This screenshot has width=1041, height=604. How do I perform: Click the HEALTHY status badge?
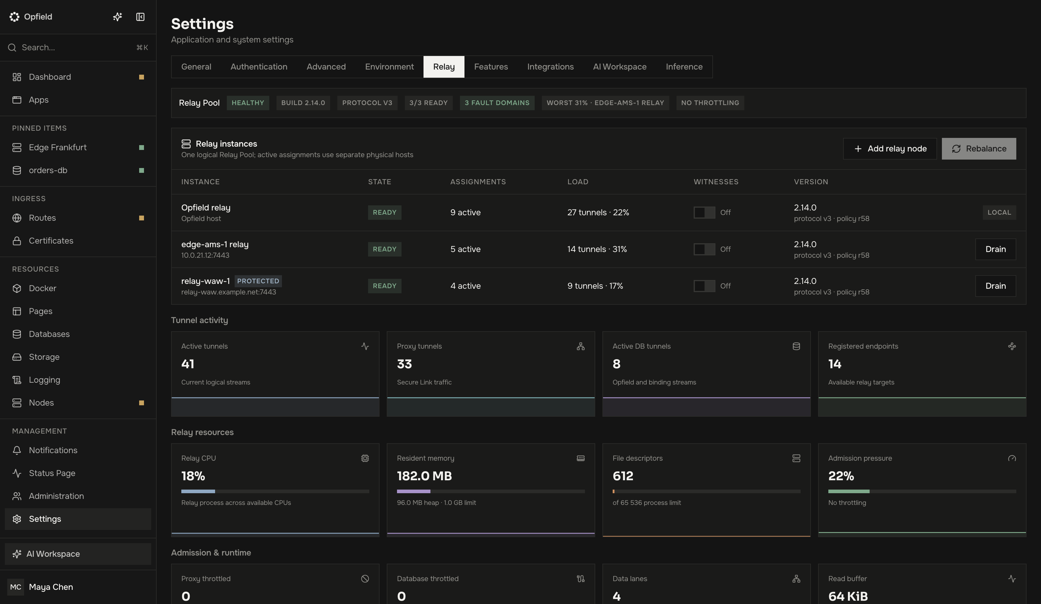[248, 103]
